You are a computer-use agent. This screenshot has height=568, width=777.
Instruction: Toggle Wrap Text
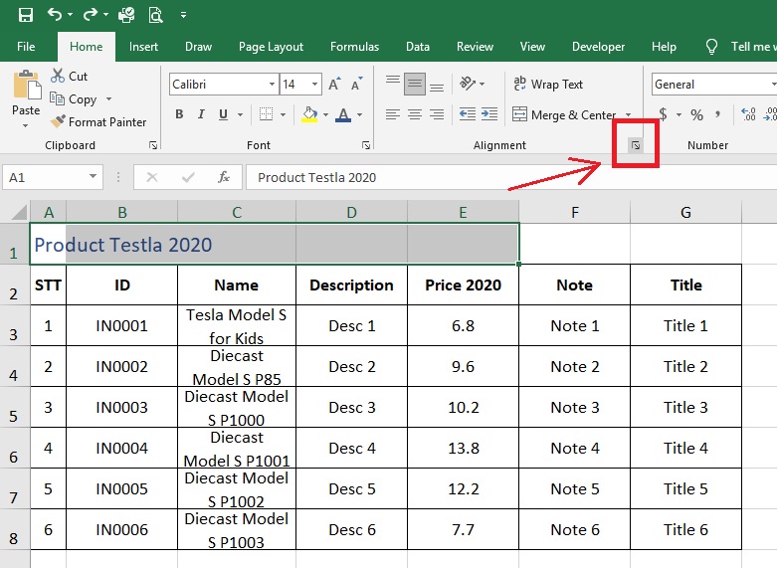(548, 85)
